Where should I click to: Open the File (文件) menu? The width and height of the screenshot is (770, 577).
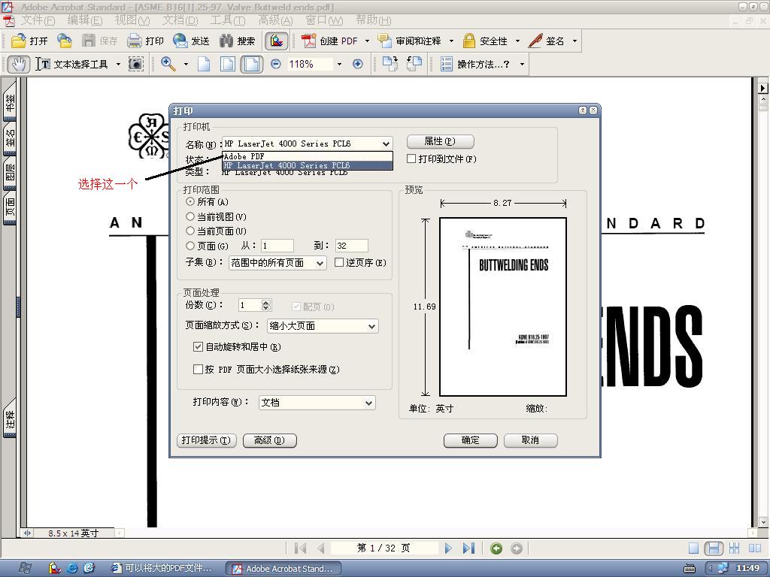[38, 20]
